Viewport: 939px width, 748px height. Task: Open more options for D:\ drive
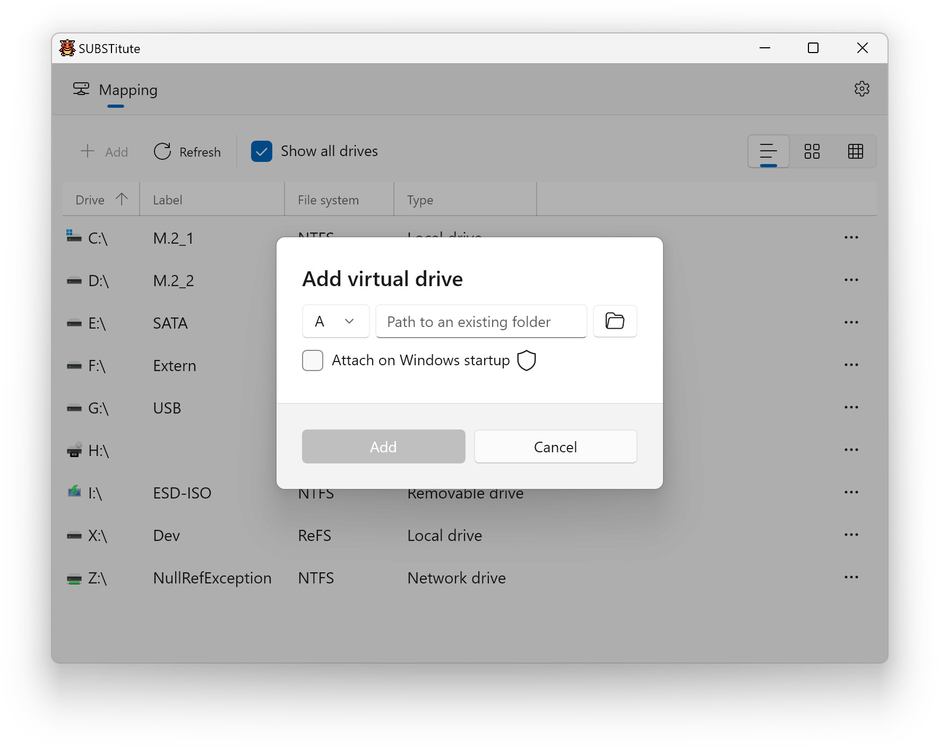coord(851,280)
